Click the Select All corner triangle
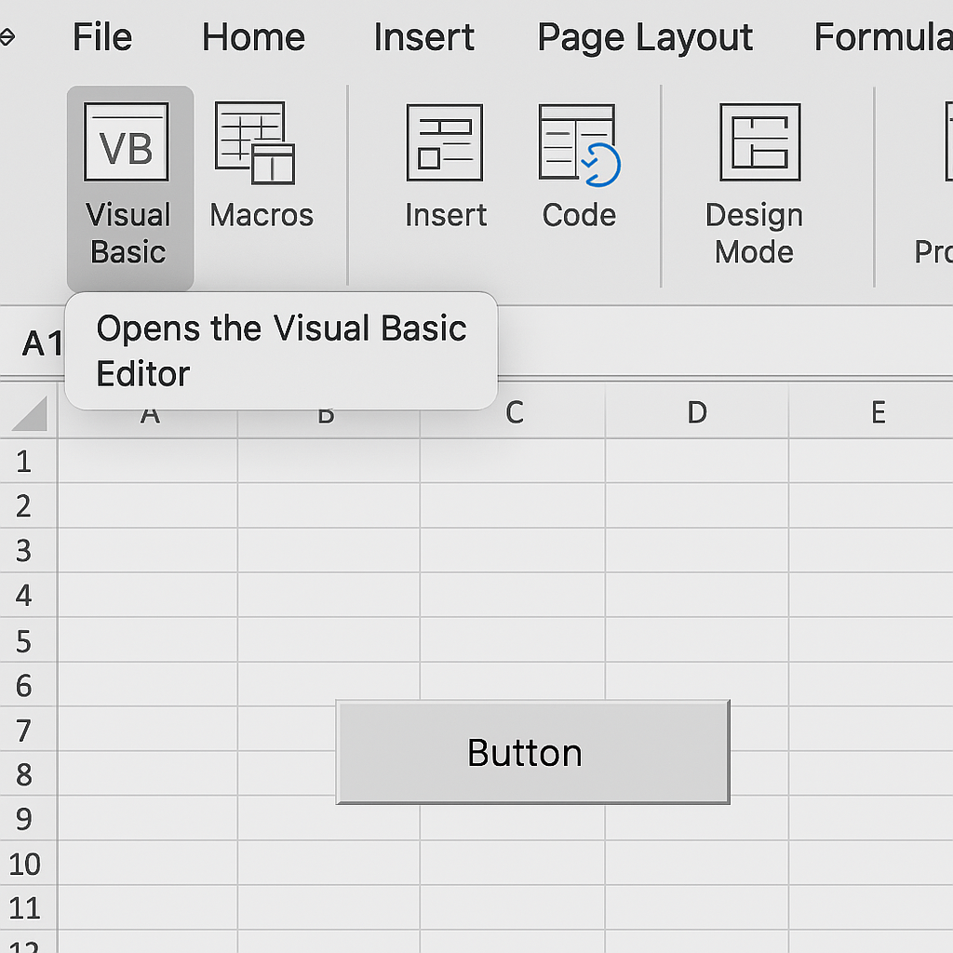953x953 pixels. click(29, 412)
